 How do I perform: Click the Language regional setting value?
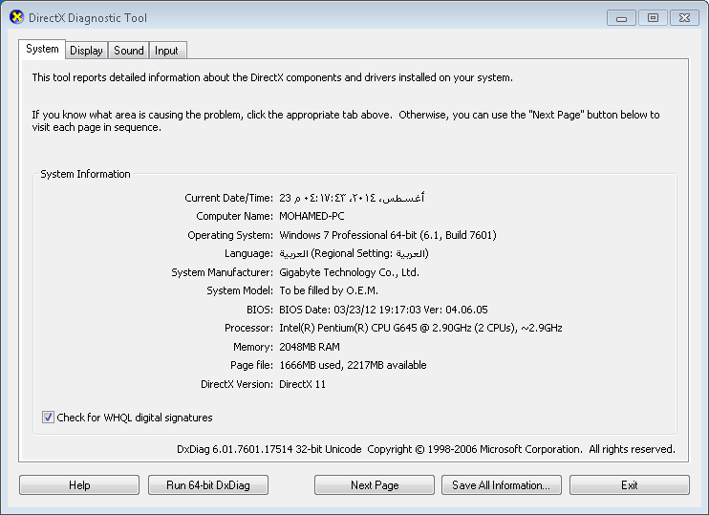click(354, 253)
